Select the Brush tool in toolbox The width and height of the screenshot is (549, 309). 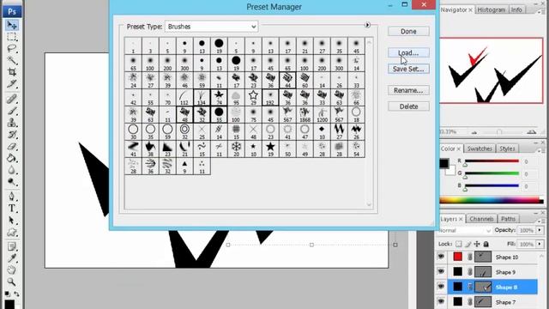pos(12,111)
